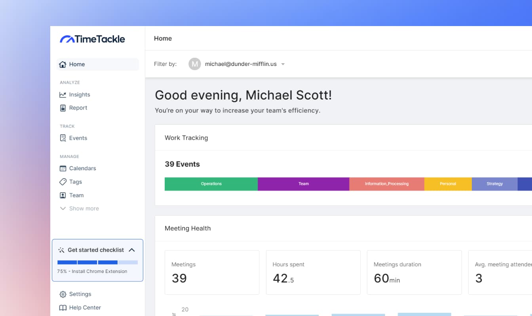The image size is (532, 316).
Task: Click the Help Center book icon
Action: click(x=63, y=308)
